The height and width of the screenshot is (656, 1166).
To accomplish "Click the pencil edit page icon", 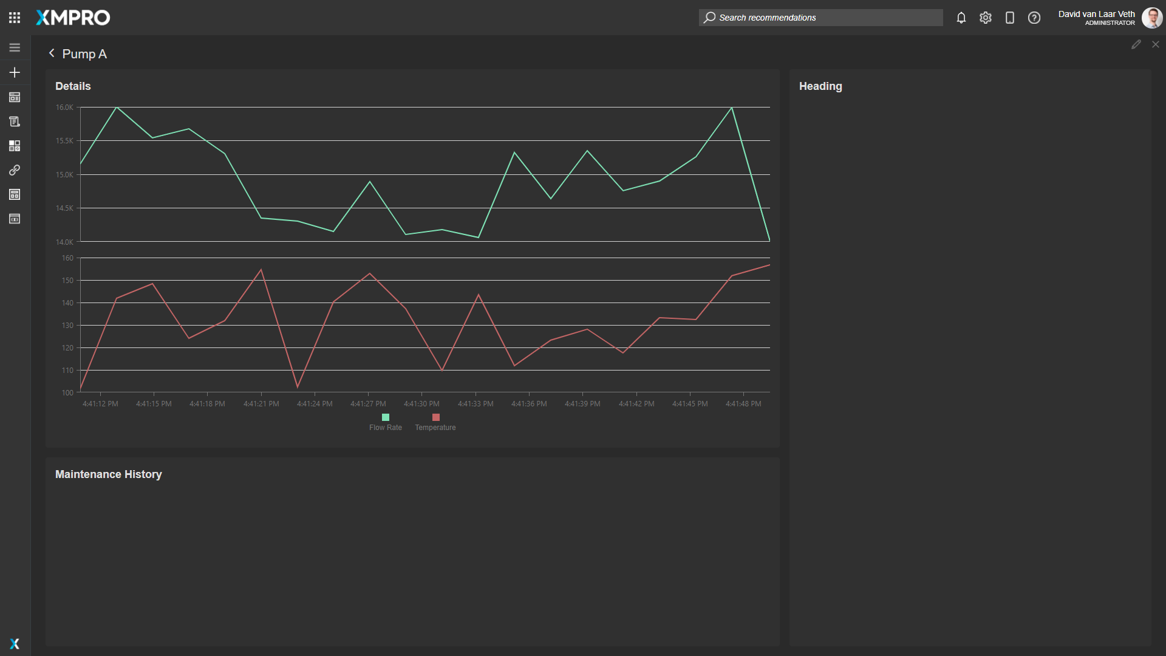I will click(1136, 44).
